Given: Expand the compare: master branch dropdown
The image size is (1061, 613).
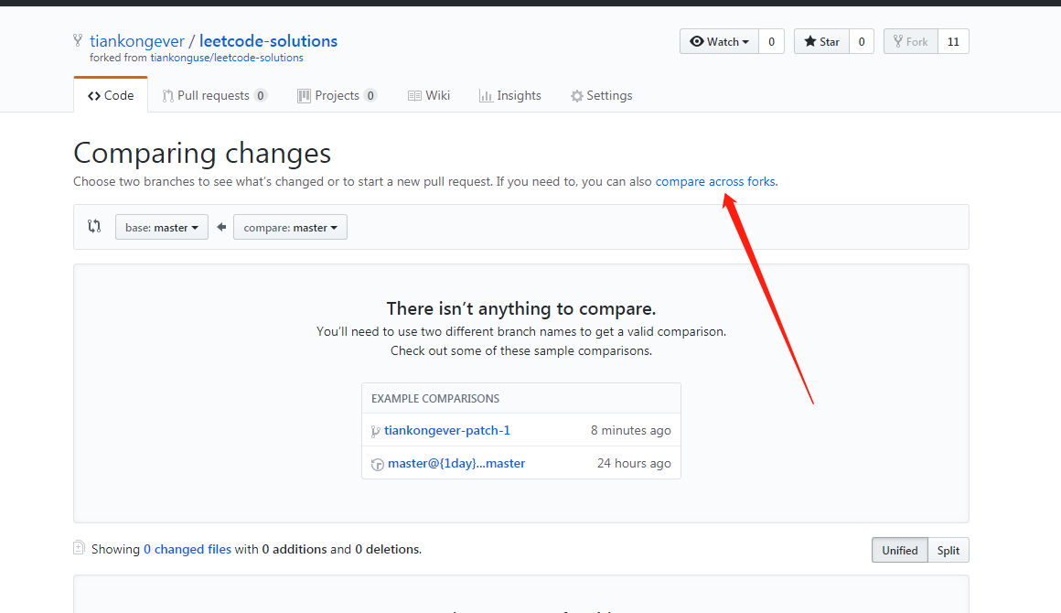Looking at the screenshot, I should click(x=290, y=227).
